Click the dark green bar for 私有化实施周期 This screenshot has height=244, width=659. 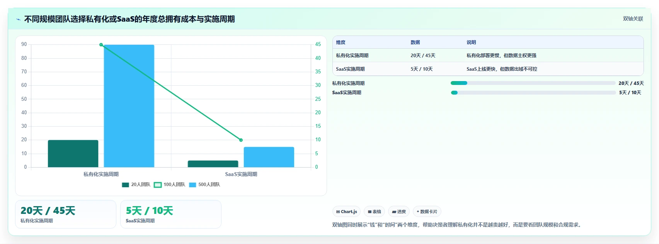[73, 154]
